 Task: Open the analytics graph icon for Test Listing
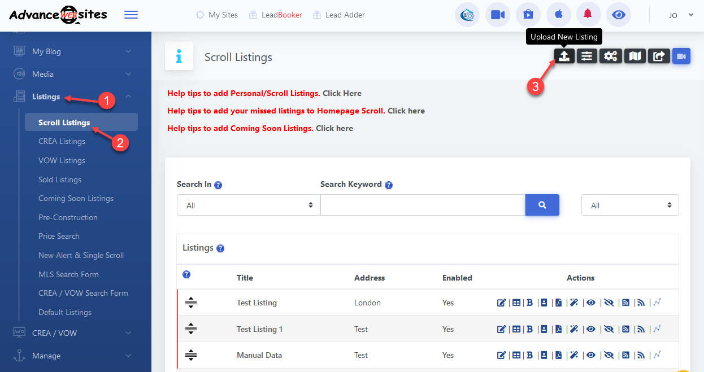[657, 303]
